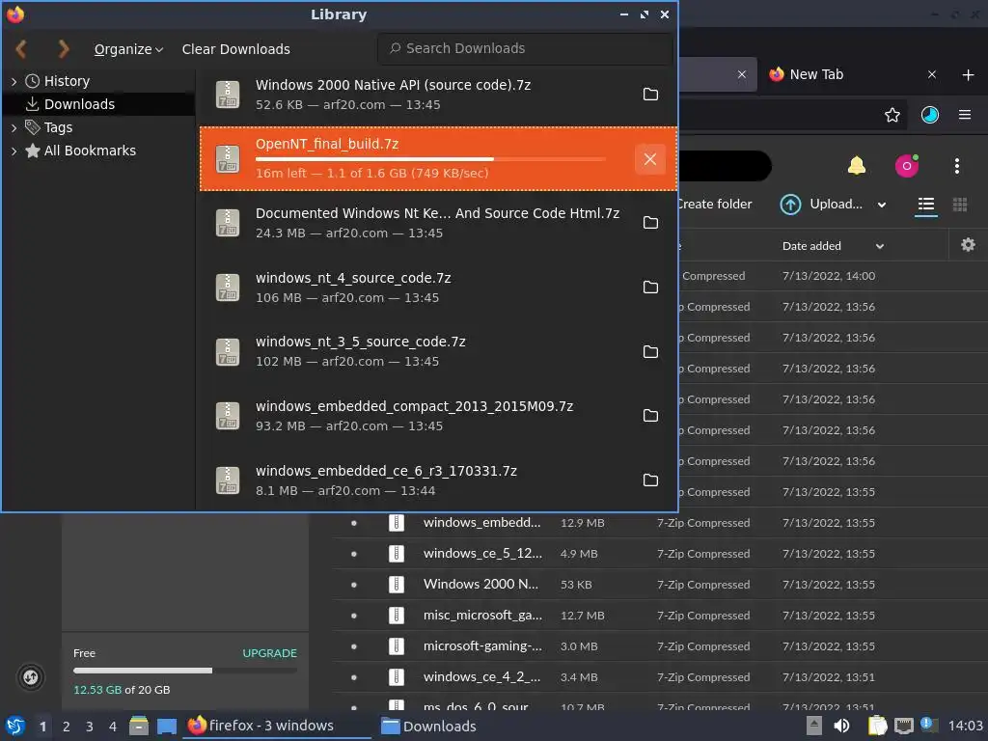Cancel the OpenNT_final_build.7z download
Screen dimensions: 988x741
coord(650,159)
